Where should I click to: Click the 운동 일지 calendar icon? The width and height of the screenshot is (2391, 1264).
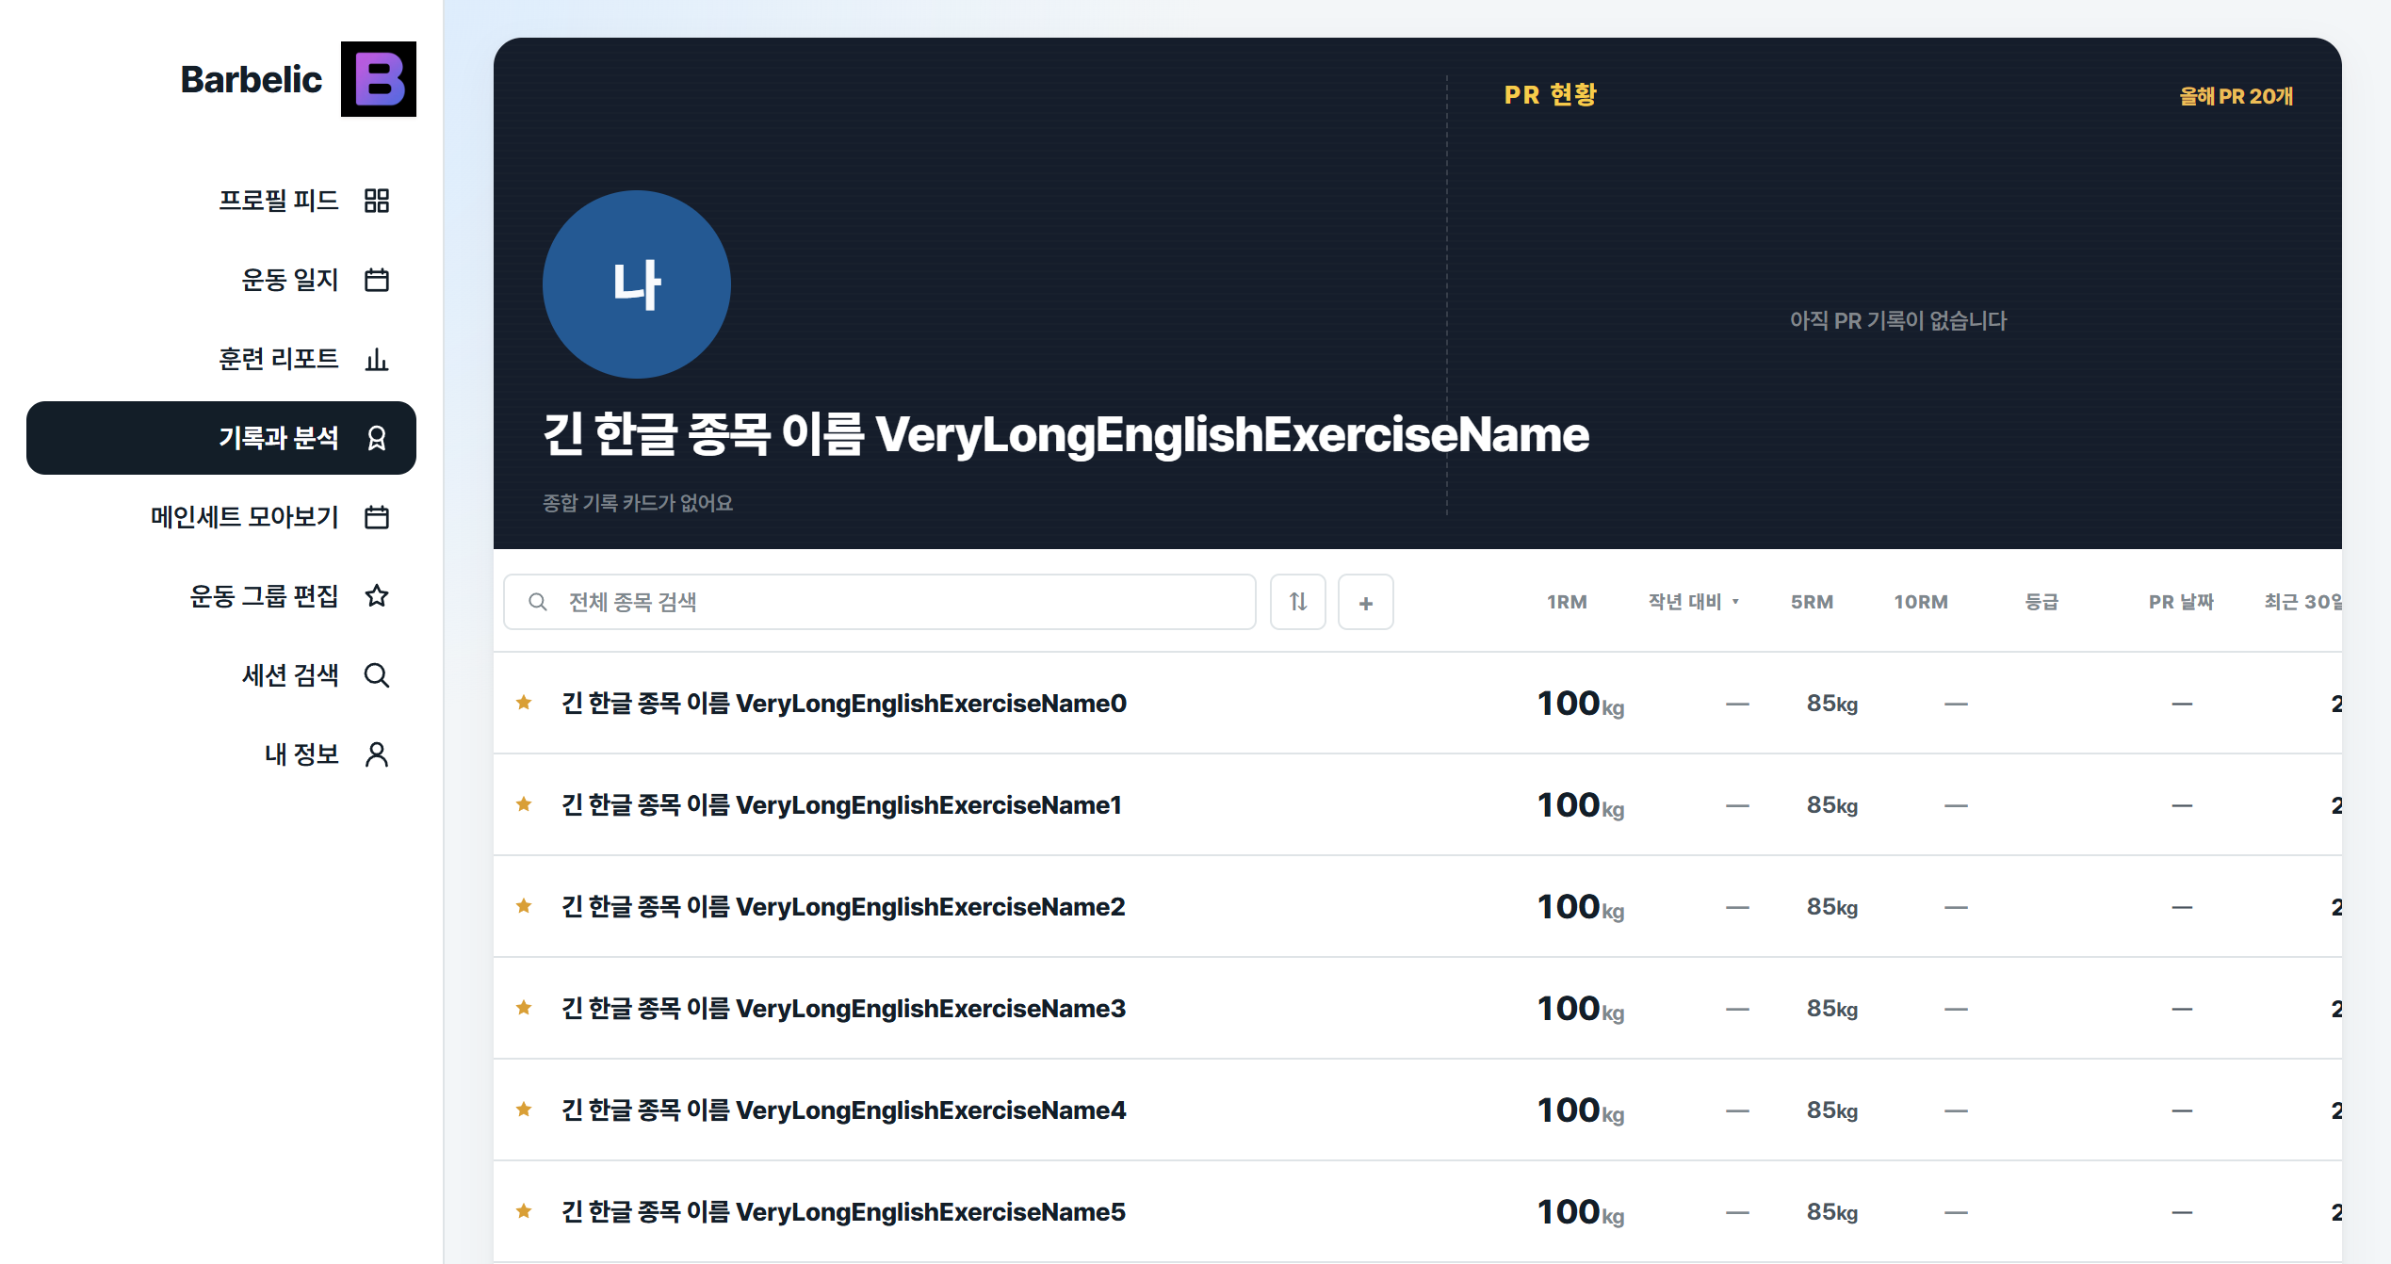pos(377,280)
